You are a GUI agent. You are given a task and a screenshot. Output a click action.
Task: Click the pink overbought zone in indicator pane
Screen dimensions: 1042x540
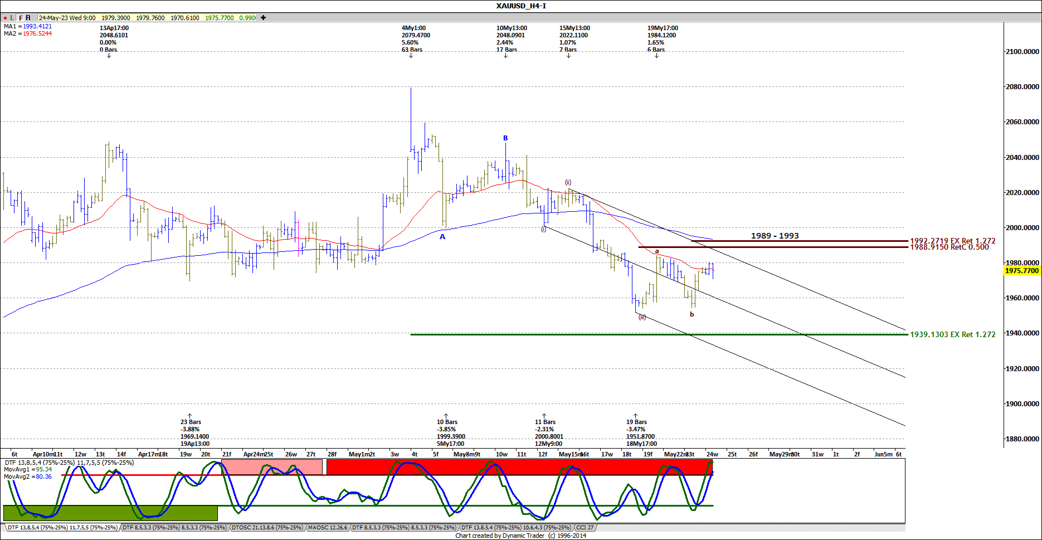[x=272, y=467]
